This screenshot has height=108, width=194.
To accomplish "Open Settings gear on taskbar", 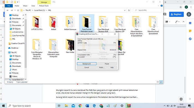I will coord(122,106).
